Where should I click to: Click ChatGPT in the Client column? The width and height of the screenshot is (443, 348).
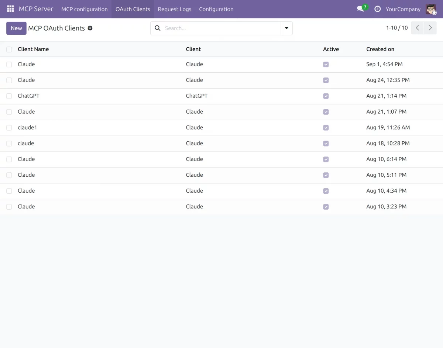click(x=197, y=96)
